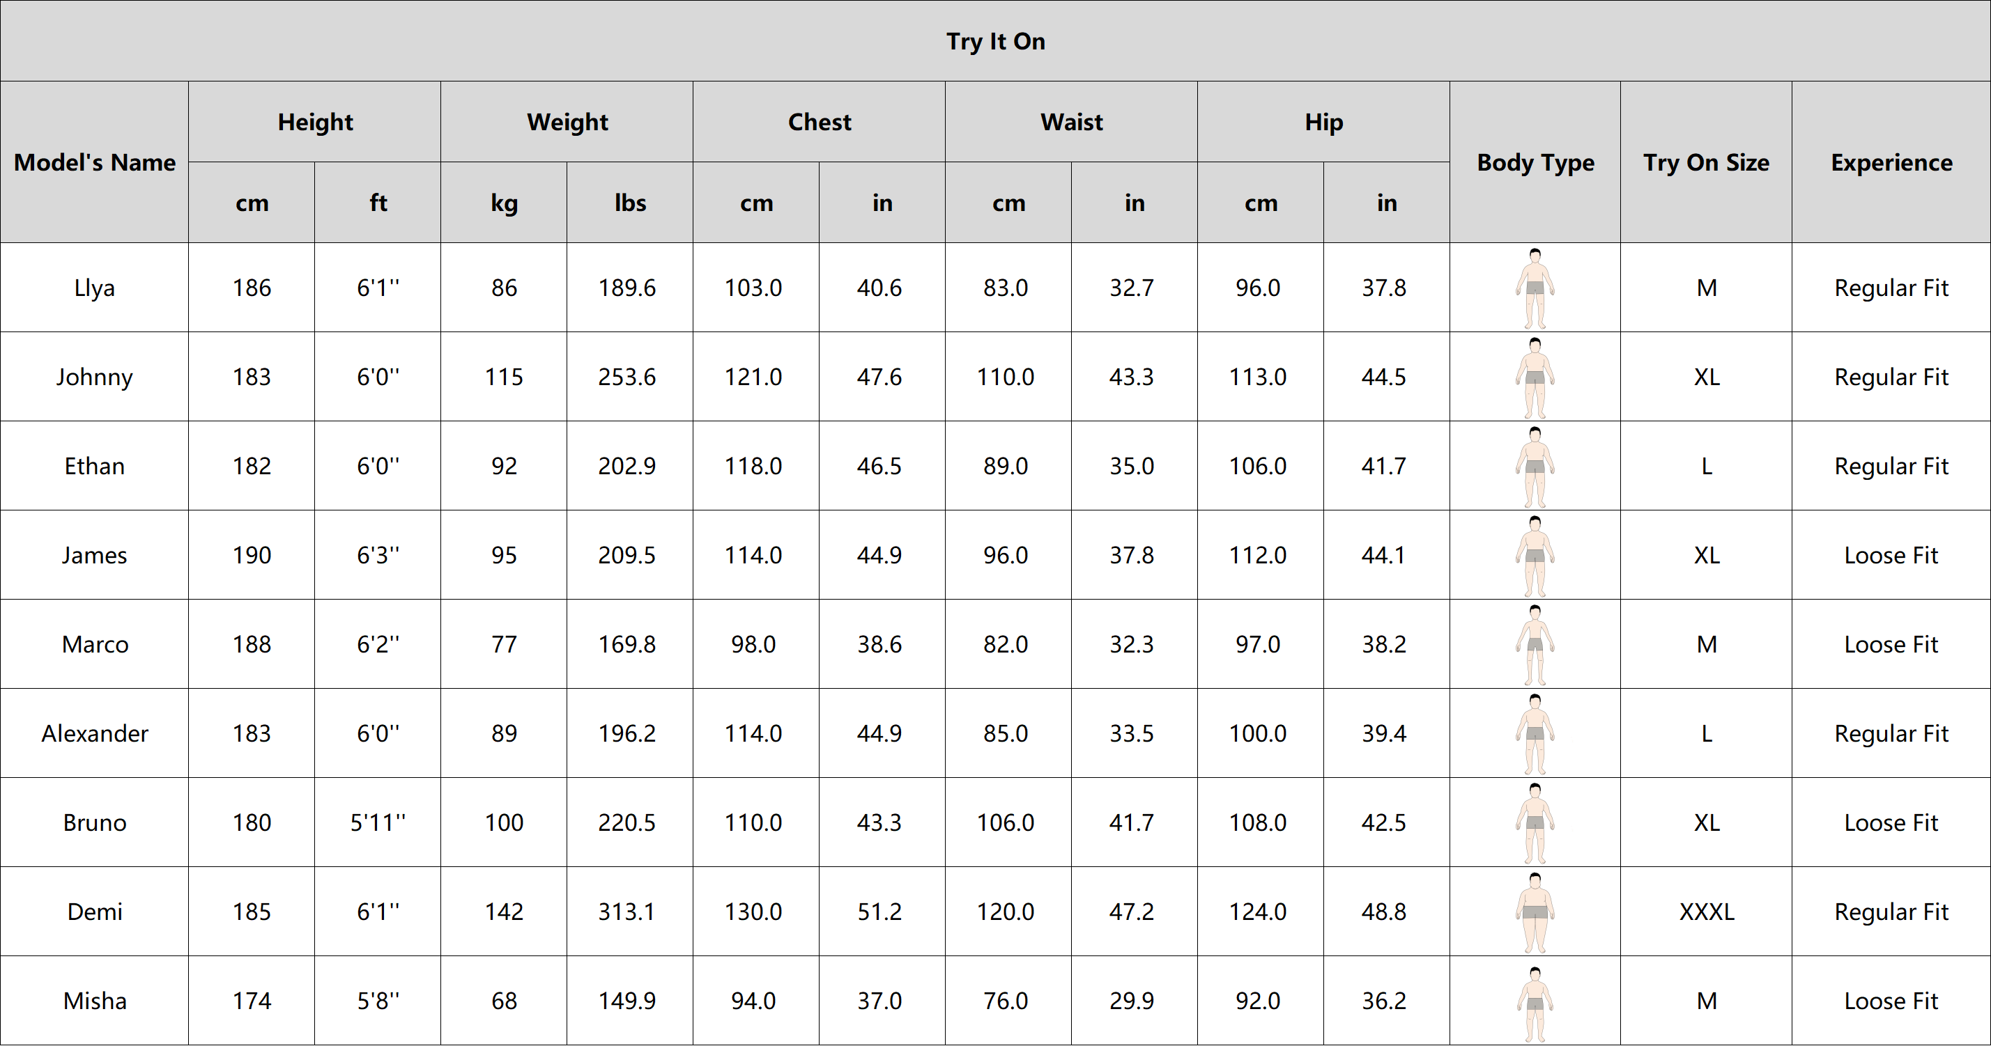Click Llya's body type figure icon
This screenshot has width=1991, height=1046.
tap(1535, 288)
